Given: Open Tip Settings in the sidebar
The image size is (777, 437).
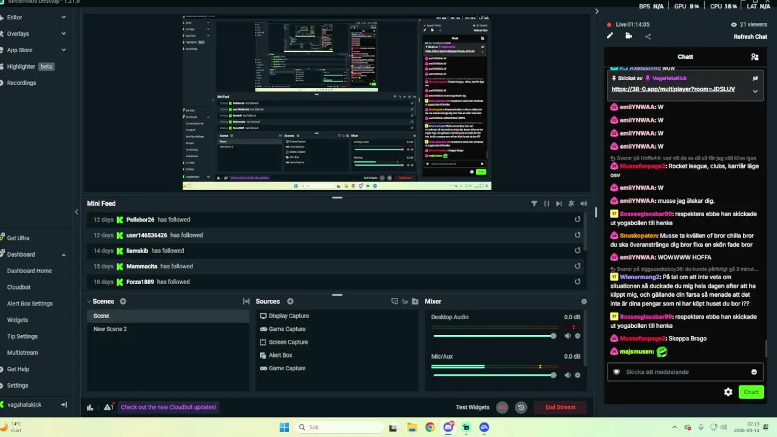Looking at the screenshot, I should [22, 337].
